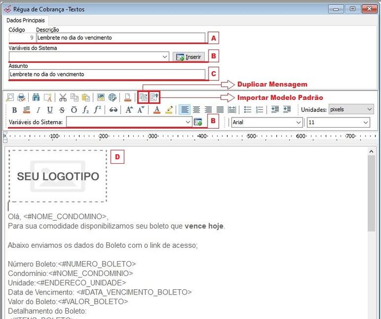381x319 pixels.
Task: Select the Dados Principais tab
Action: [x=25, y=20]
